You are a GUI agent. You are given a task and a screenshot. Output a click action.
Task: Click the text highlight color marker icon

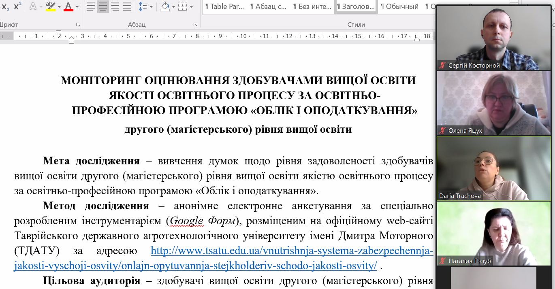point(50,6)
